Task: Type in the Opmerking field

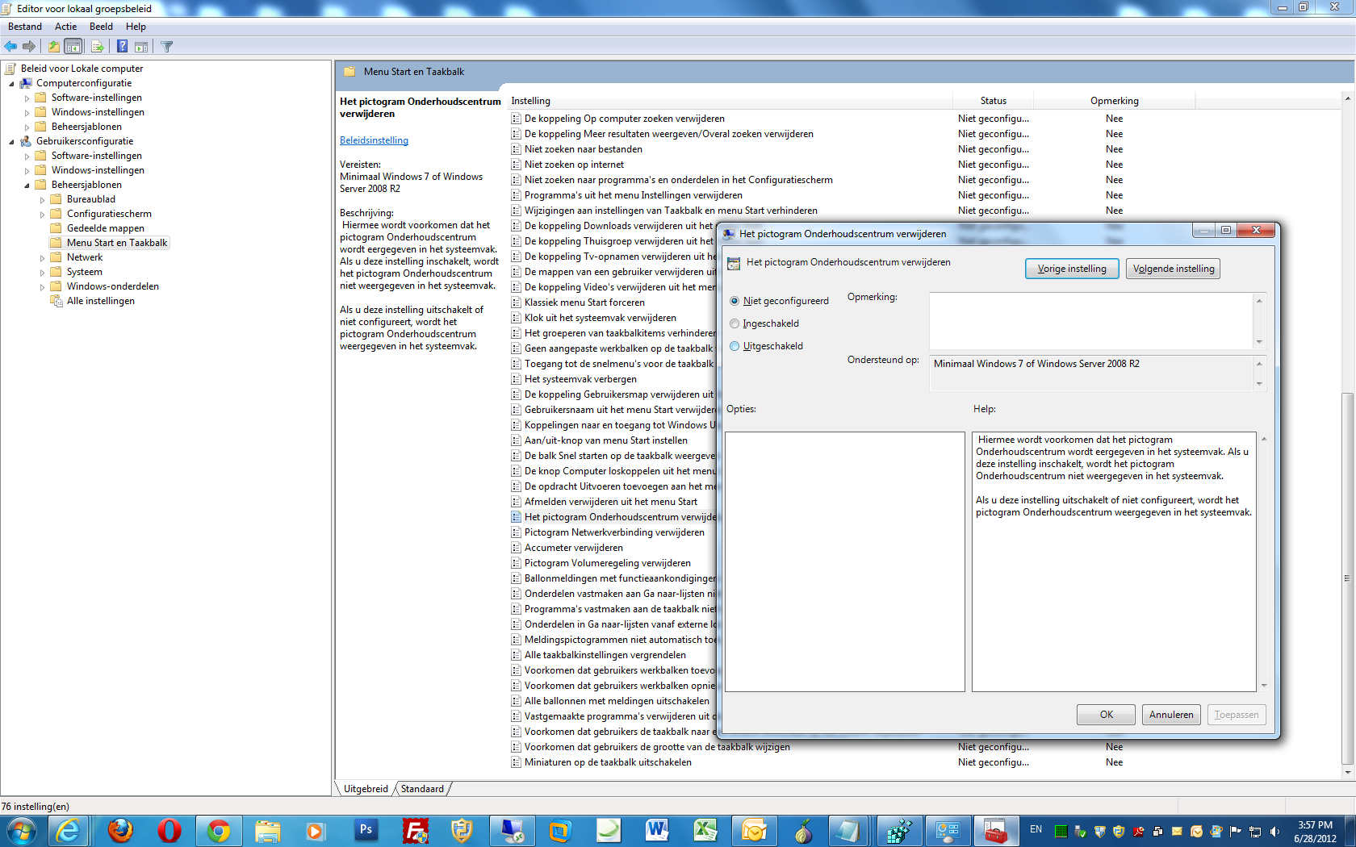Action: 1090,319
